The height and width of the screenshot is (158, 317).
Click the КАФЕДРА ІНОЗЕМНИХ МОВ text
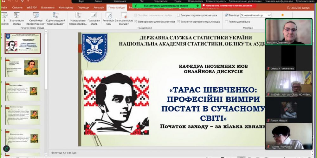tap(213, 66)
